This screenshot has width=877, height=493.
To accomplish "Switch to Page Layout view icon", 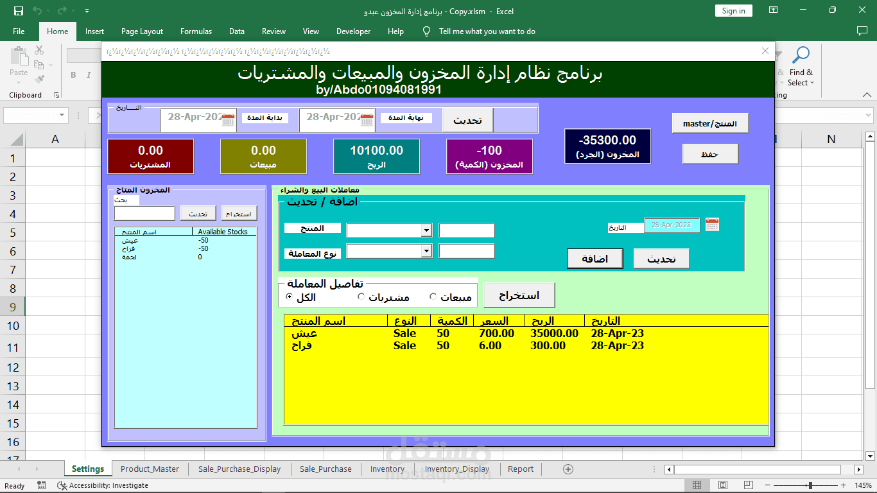I will pyautogui.click(x=723, y=485).
